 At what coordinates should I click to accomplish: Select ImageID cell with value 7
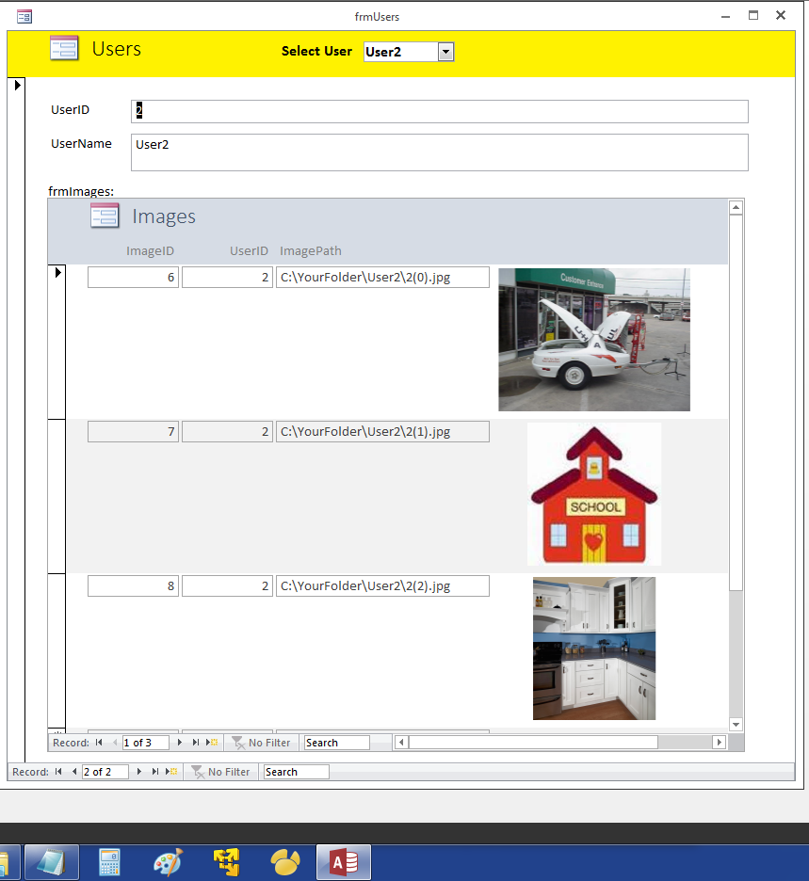pyautogui.click(x=133, y=431)
